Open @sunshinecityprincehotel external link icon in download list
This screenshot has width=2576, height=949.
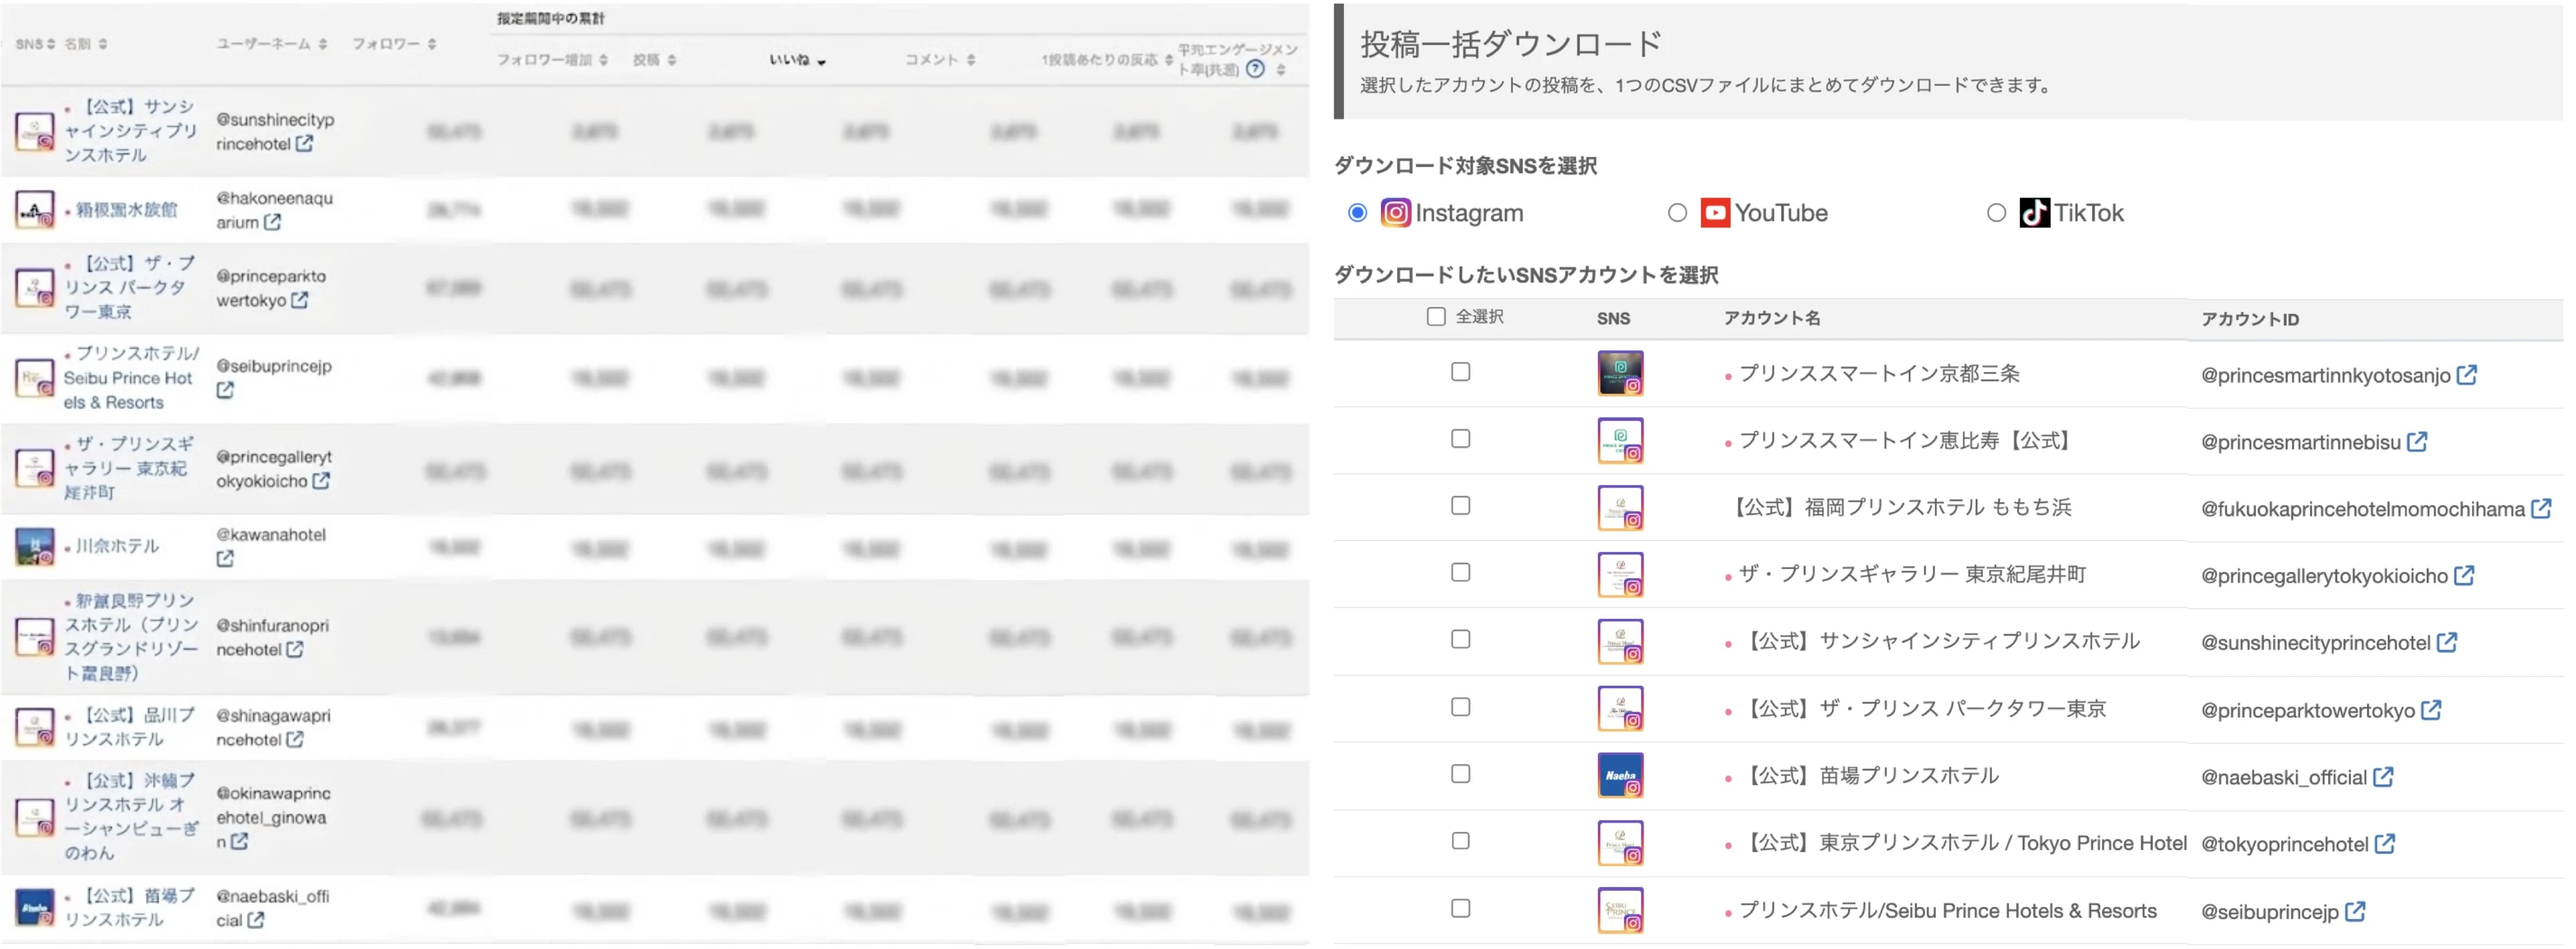2447,643
